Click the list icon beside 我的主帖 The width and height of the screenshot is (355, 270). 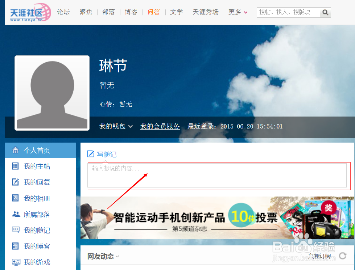pyautogui.click(x=15, y=166)
